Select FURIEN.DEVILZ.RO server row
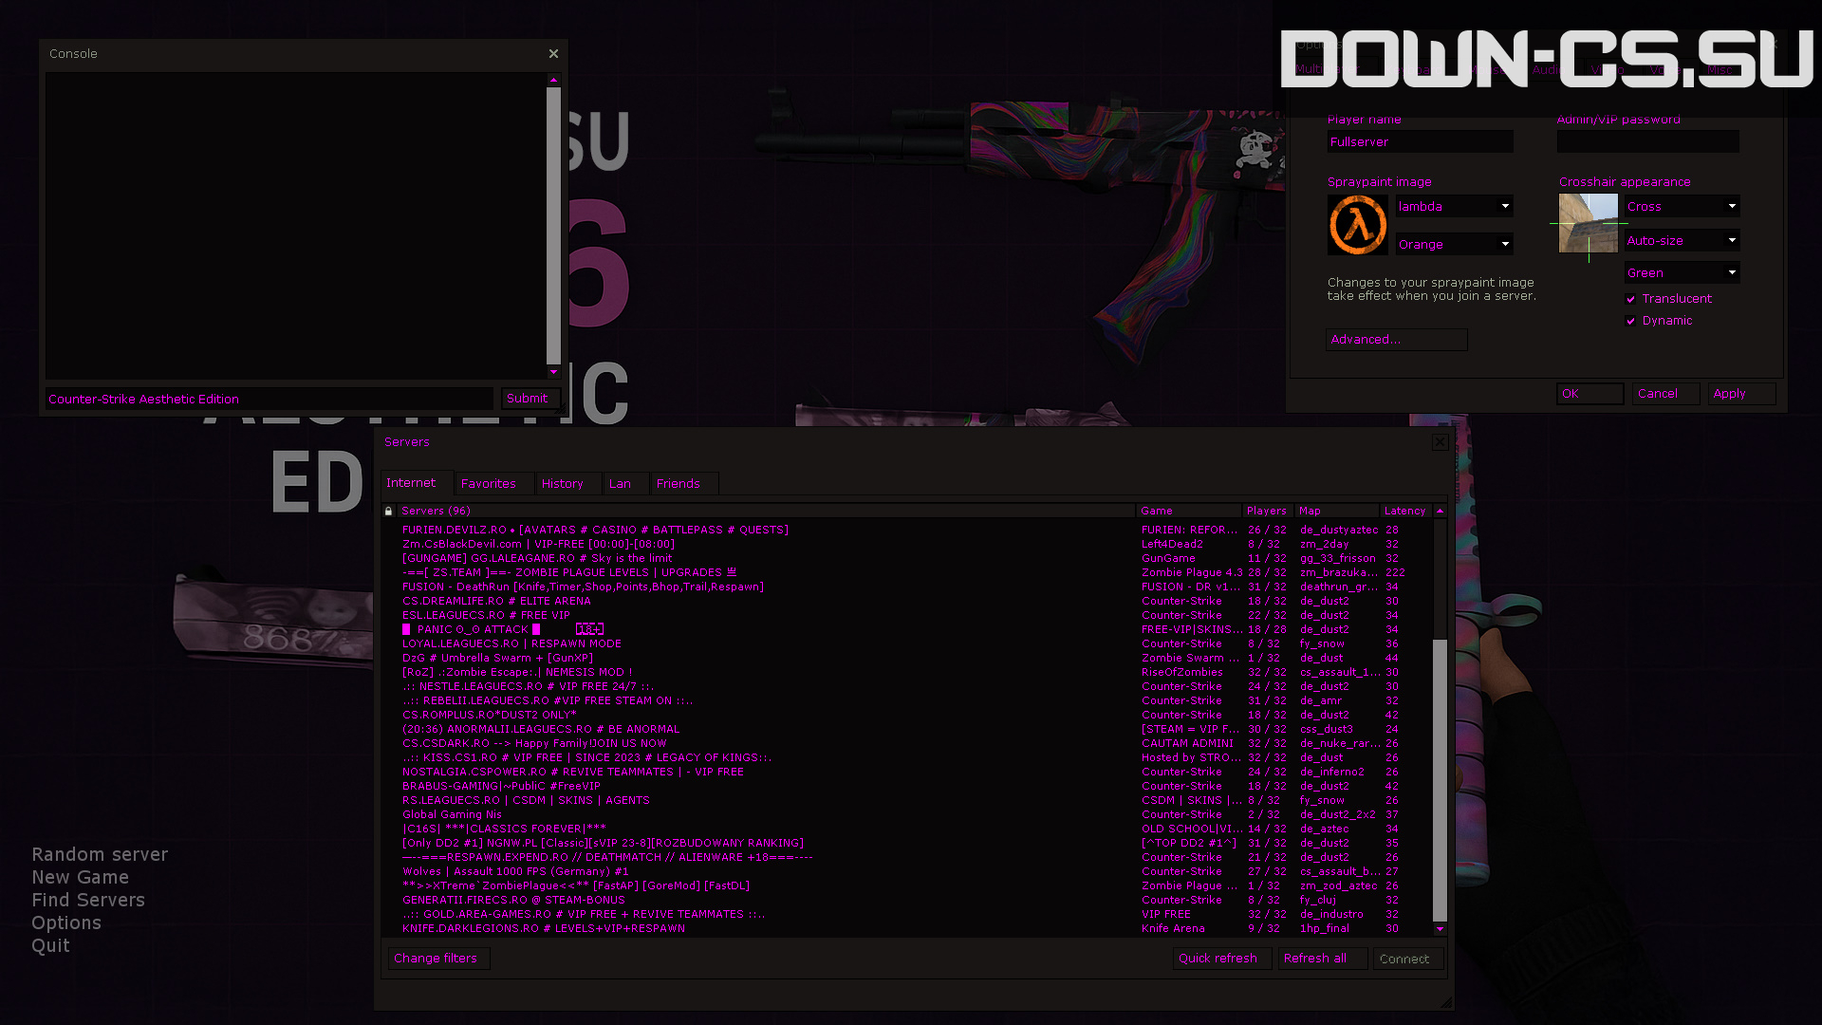Screen dimensions: 1822x1025 point(906,530)
